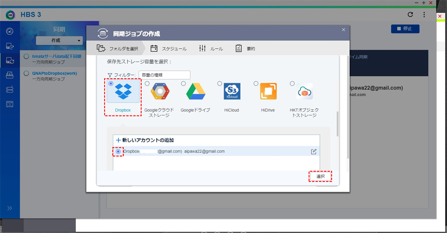Refresh HBS 3 with the reload icon
Image resolution: width=447 pixels, height=233 pixels.
coord(410,15)
